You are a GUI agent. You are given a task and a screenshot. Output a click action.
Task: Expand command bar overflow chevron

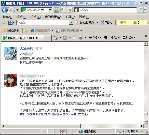coord(146,36)
